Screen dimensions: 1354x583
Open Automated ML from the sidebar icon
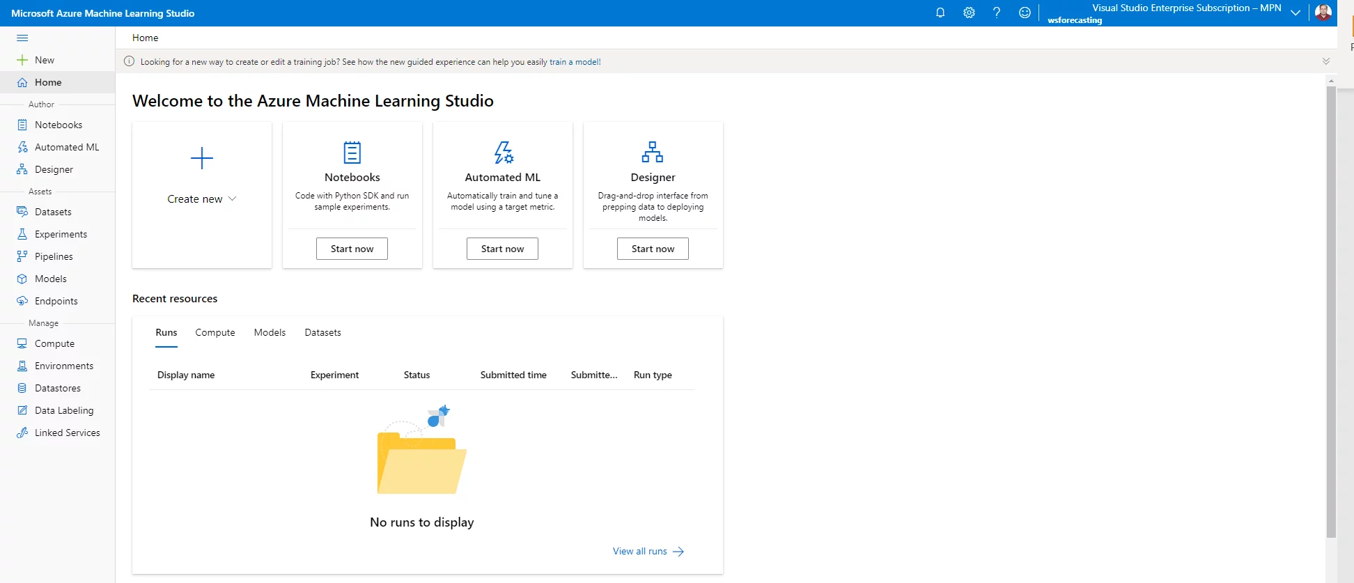pyautogui.click(x=22, y=147)
